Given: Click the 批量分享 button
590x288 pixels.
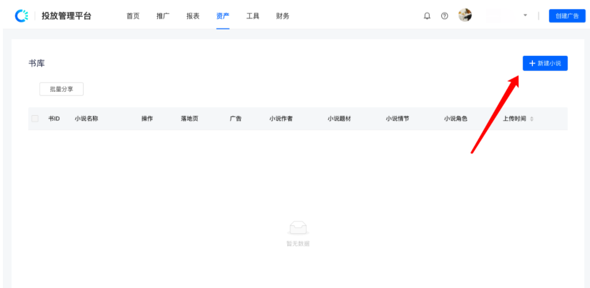Looking at the screenshot, I should pyautogui.click(x=61, y=89).
